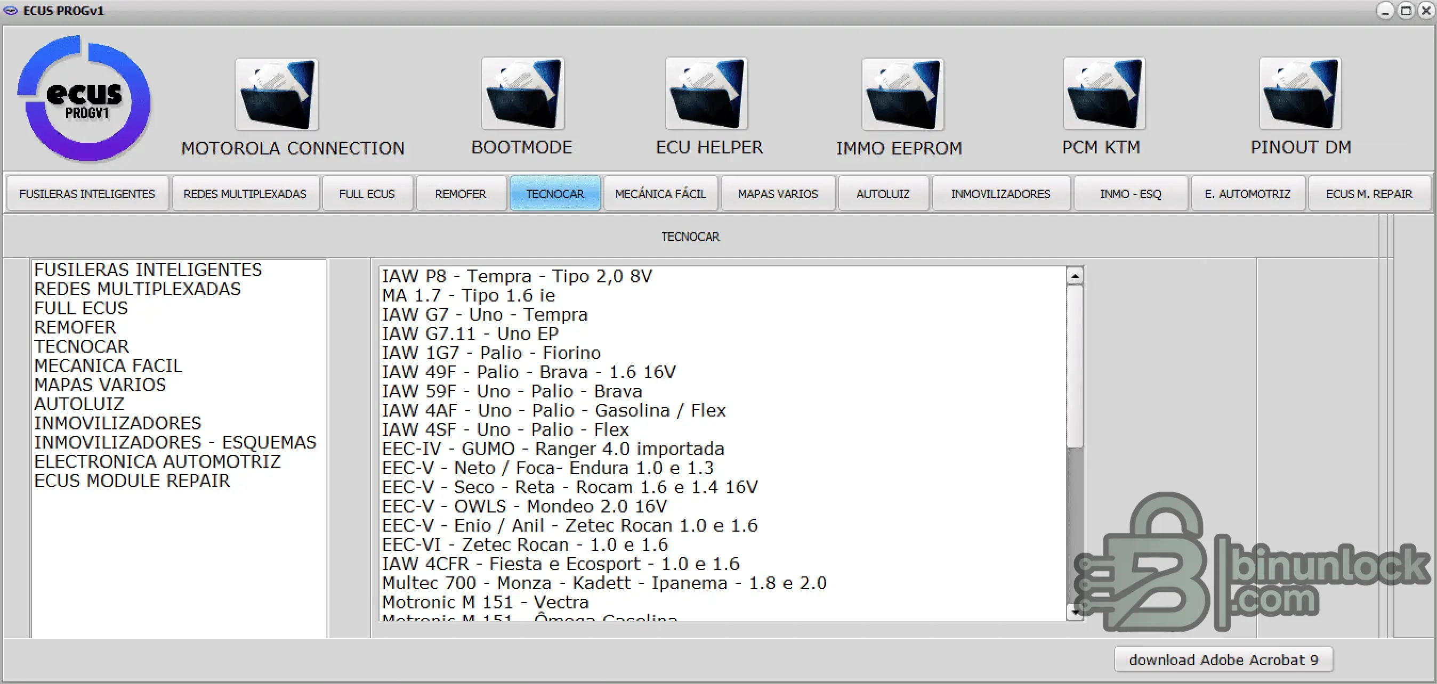Select Motronic M 151 - Vectra
Image resolution: width=1437 pixels, height=684 pixels.
[x=486, y=602]
